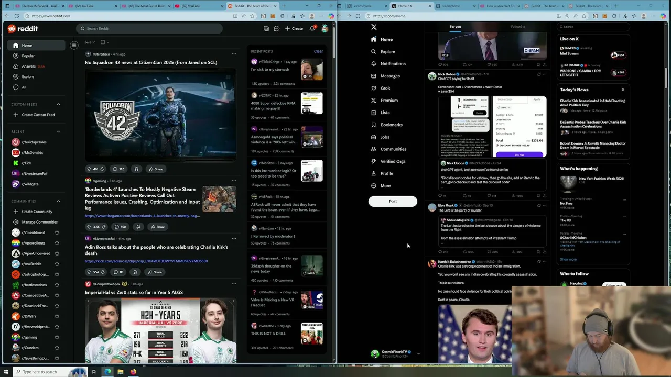Close Today's News panel on X
The width and height of the screenshot is (671, 377).
coord(623,90)
